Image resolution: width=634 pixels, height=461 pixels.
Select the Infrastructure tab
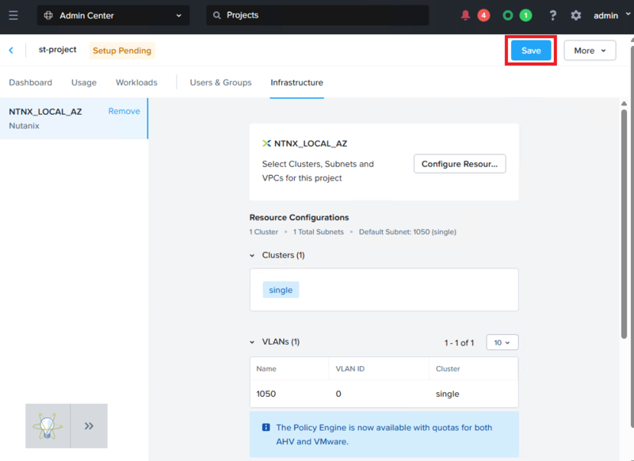click(296, 82)
